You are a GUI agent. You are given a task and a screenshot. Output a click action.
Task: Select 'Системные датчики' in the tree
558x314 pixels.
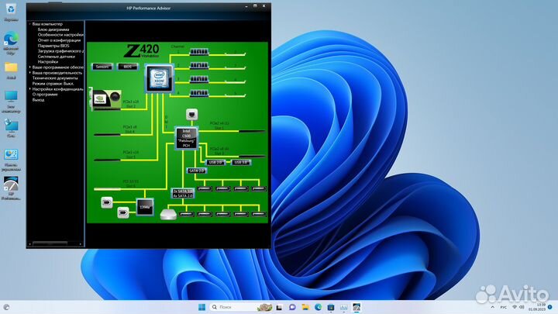(x=56, y=57)
